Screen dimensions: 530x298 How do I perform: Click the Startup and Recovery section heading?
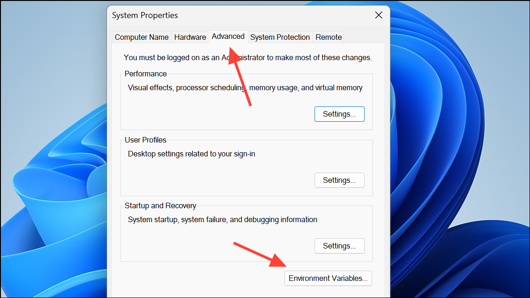pos(160,205)
